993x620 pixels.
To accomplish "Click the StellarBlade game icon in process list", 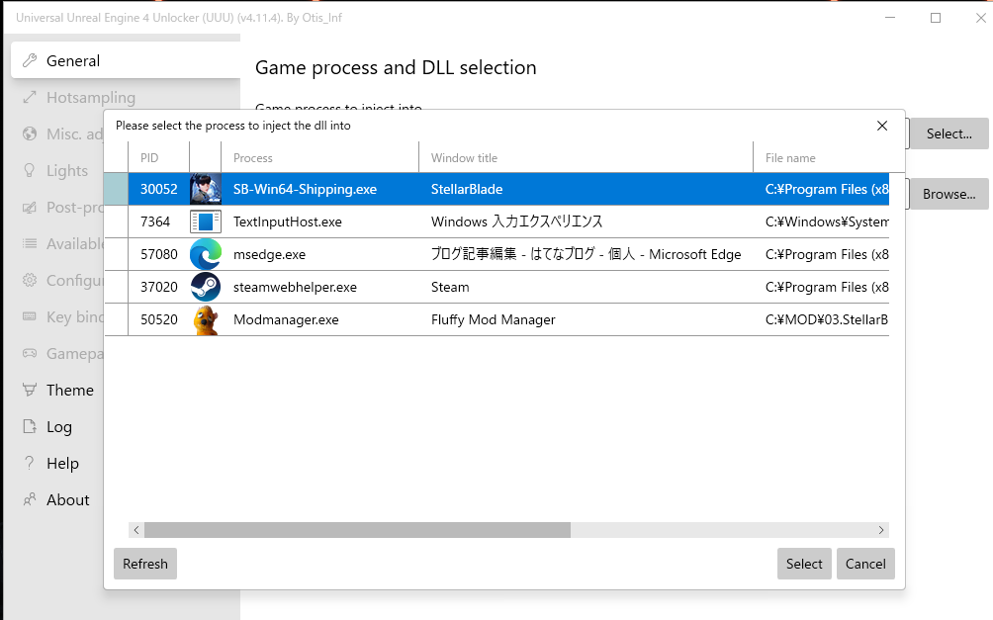I will (208, 189).
